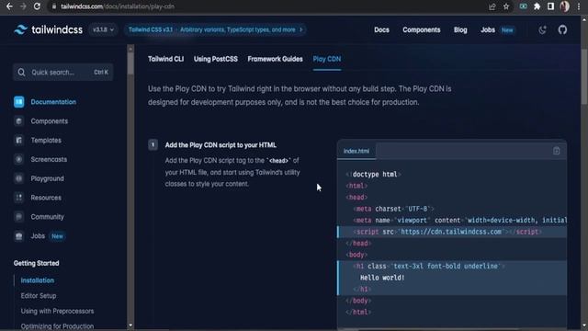Click the browser forward arrow
Image resolution: width=588 pixels, height=331 pixels.
point(23,6)
